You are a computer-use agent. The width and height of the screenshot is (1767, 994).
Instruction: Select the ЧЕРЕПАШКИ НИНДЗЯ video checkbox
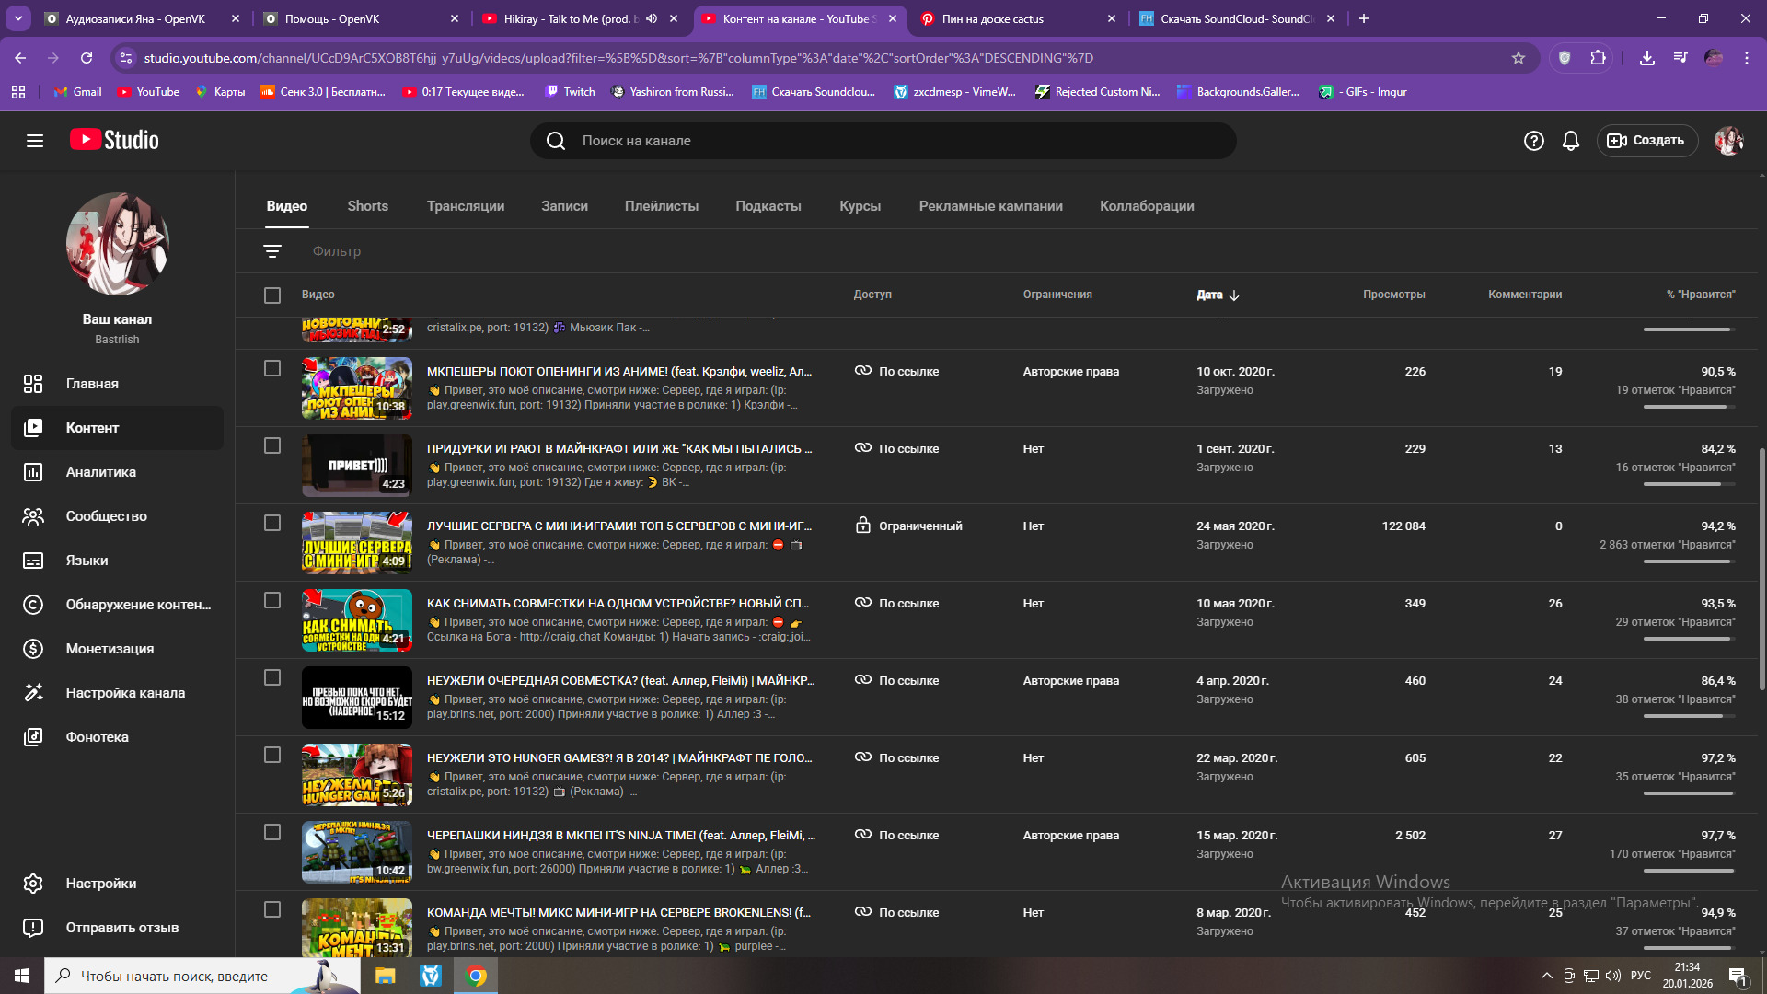pos(272,832)
